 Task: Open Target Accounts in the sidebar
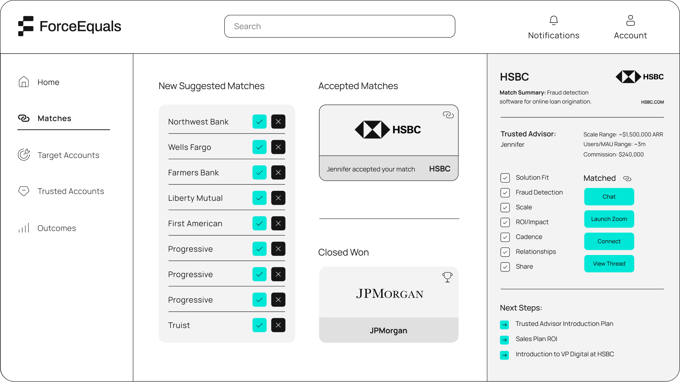pos(68,155)
